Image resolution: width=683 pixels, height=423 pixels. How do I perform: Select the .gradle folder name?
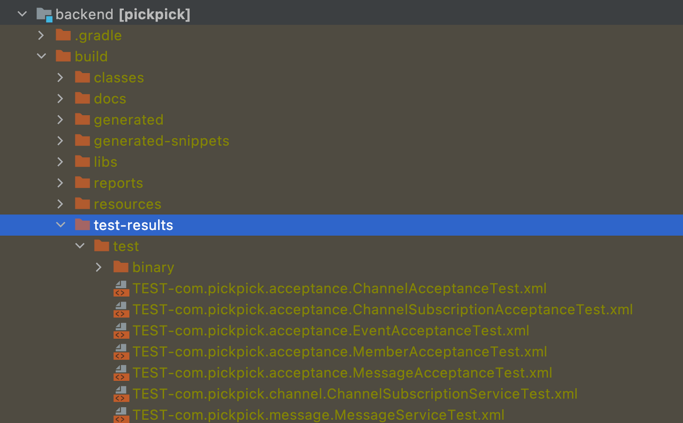tap(98, 36)
